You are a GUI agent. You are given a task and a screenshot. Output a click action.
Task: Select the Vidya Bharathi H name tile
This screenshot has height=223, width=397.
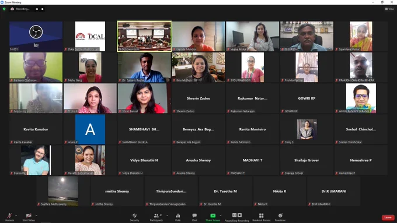click(x=144, y=160)
